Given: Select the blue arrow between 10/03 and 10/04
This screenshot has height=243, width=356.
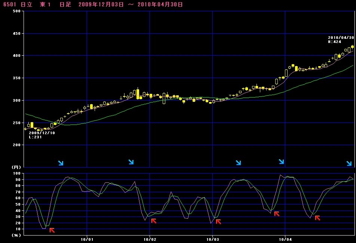Looking at the screenshot, I should click(x=238, y=163).
